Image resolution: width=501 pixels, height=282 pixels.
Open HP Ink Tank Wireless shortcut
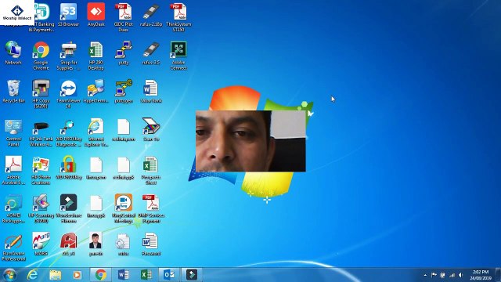41,132
